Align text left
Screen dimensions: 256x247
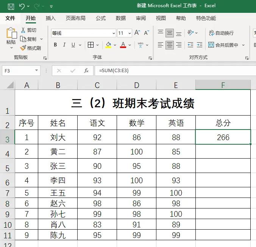[x=161, y=45]
